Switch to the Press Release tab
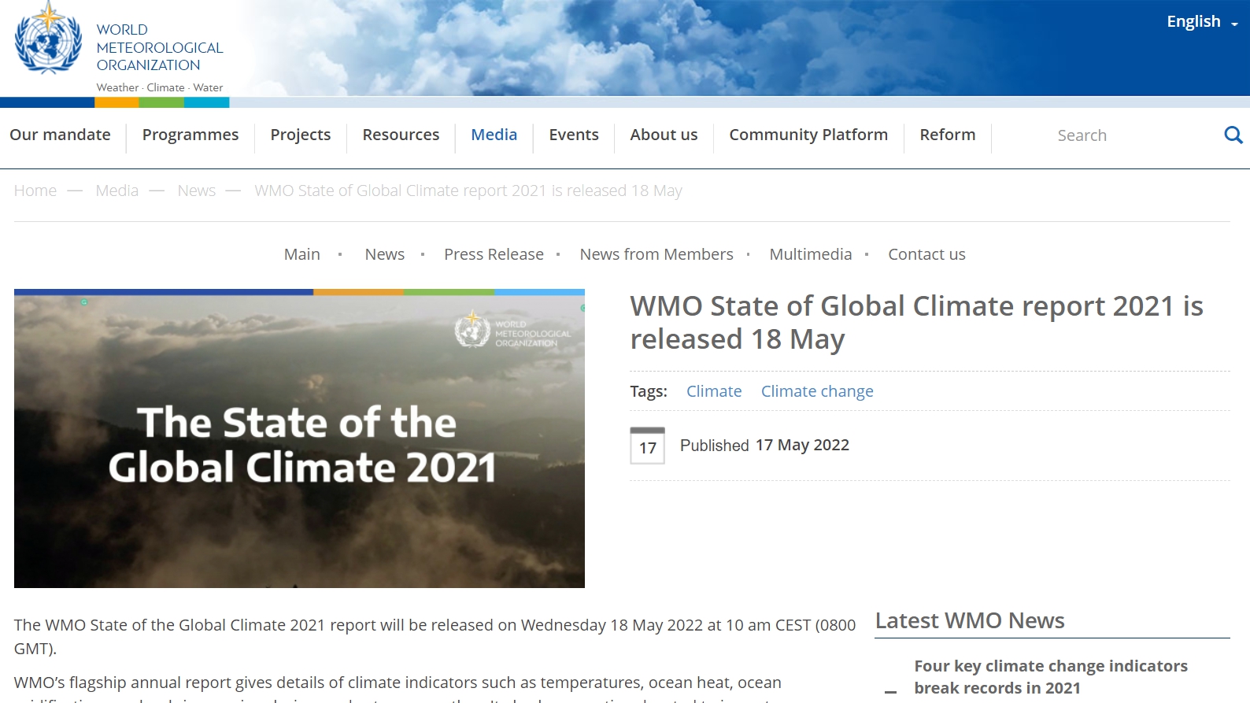This screenshot has height=703, width=1250. pyautogui.click(x=494, y=254)
